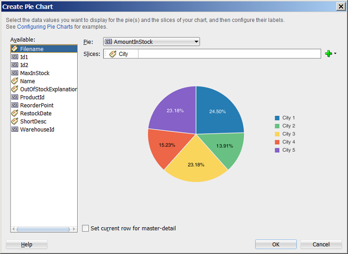
Task: Click the tag icon in City slice chip
Action: (x=113, y=54)
